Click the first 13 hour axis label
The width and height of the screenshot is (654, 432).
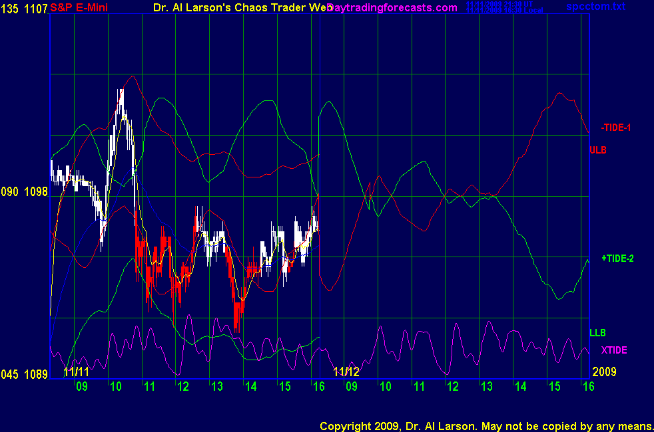[x=216, y=386]
